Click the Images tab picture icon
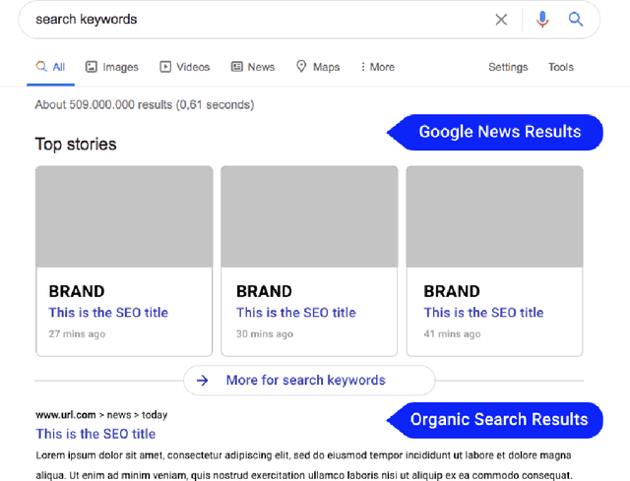630x481 pixels. (92, 67)
